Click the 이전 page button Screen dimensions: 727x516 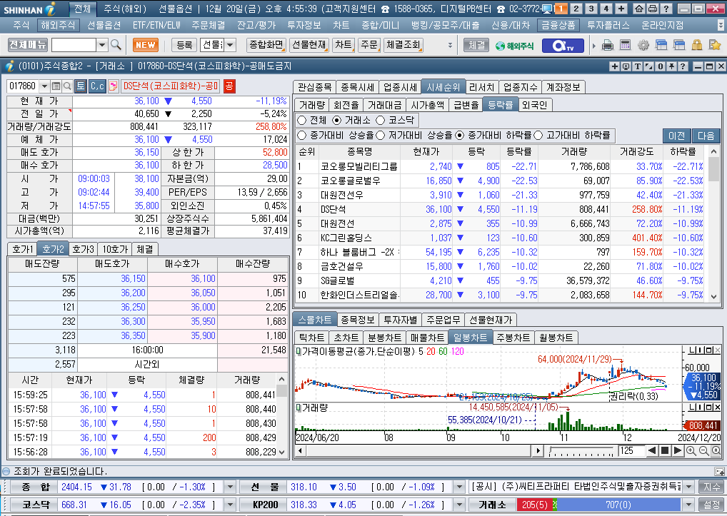676,136
